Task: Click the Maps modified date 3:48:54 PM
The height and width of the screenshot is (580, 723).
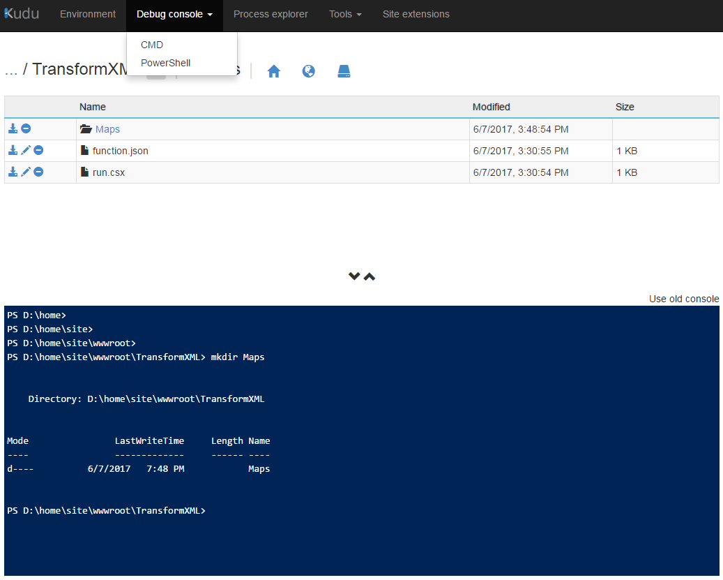Action: coord(521,129)
